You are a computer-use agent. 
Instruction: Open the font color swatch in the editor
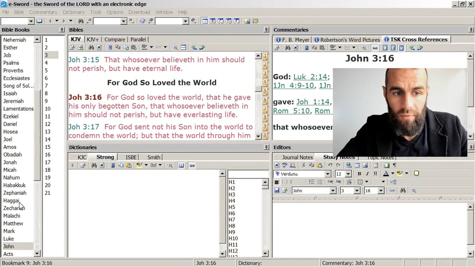pos(386,173)
